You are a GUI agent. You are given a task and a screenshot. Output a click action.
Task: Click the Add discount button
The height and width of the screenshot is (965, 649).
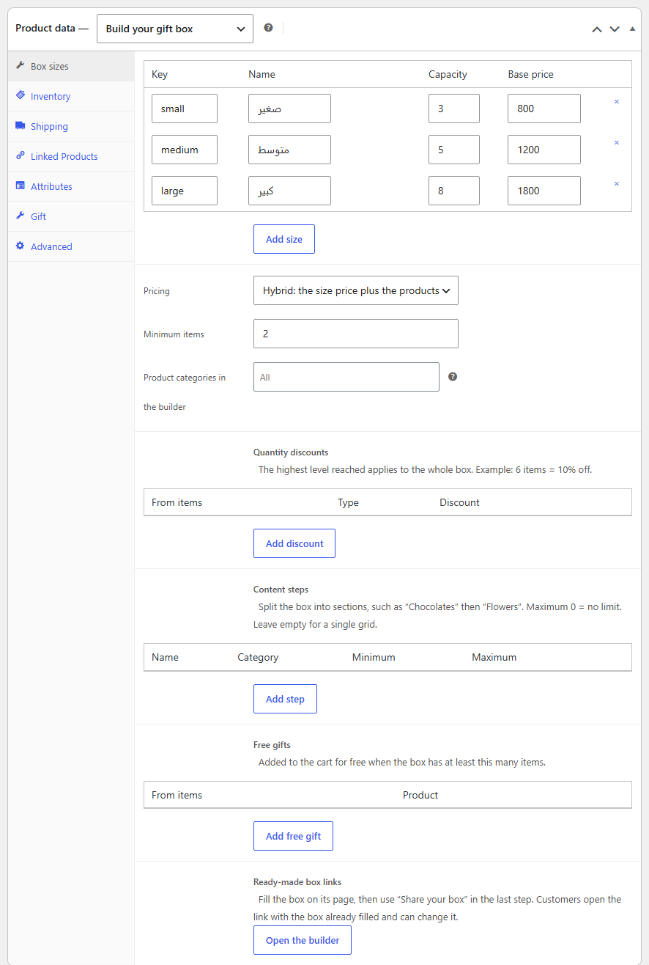(x=294, y=543)
